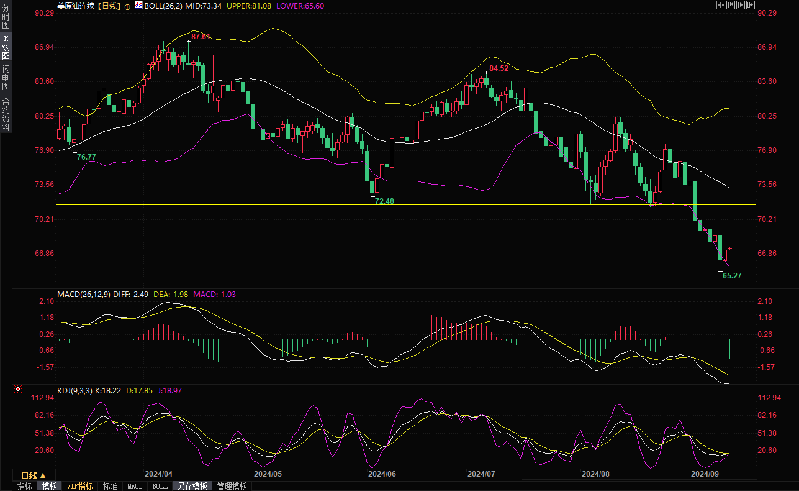Open MACD(26,12,9) indicator parameters label
Screen dimensions: 799x491
click(83, 295)
